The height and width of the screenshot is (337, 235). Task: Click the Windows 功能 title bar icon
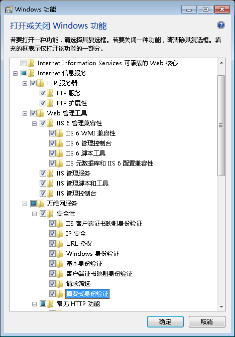coord(9,10)
